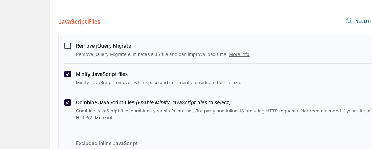Select the JavaScript Files section heading

click(79, 22)
